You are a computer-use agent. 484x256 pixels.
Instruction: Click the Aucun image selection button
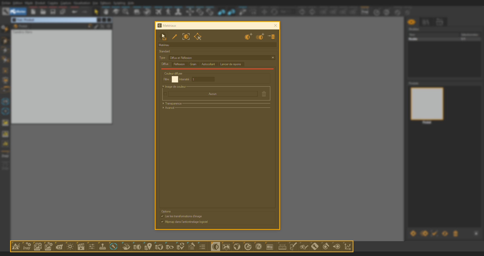[213, 94]
